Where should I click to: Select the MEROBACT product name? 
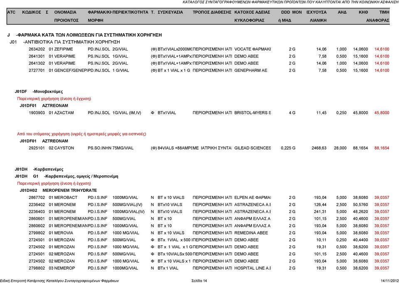point(66,198)
